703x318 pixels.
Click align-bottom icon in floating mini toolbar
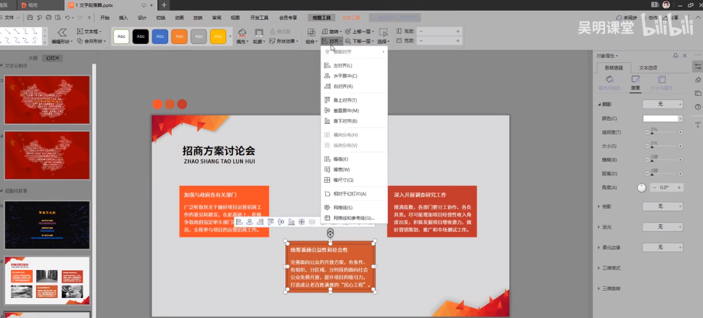pyautogui.click(x=291, y=221)
